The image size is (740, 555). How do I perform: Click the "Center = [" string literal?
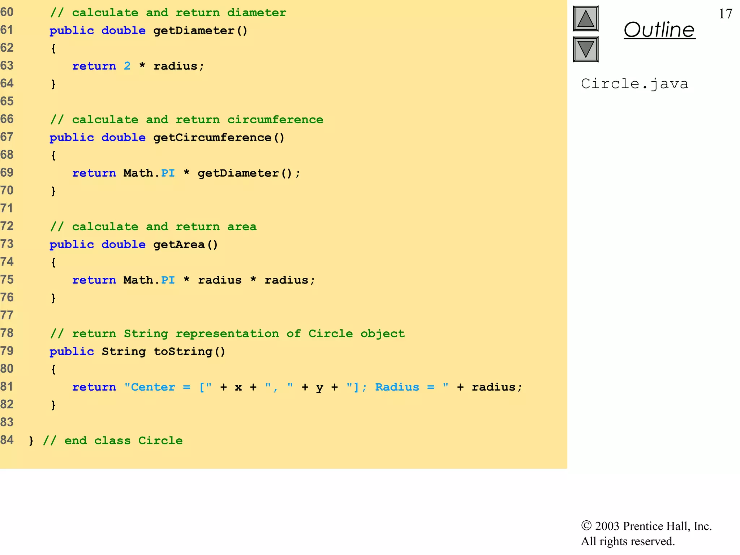[x=168, y=387]
